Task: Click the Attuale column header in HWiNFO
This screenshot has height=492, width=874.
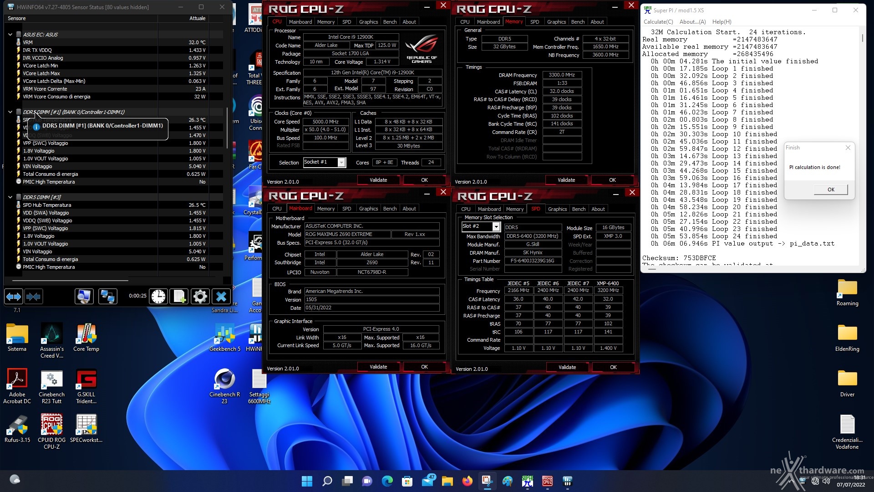Action: click(x=197, y=18)
